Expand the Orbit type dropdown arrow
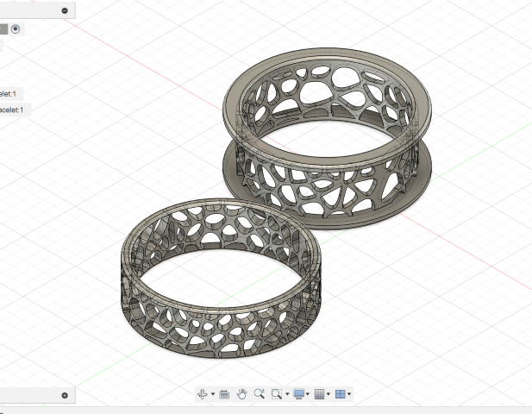The image size is (532, 414). tap(211, 395)
